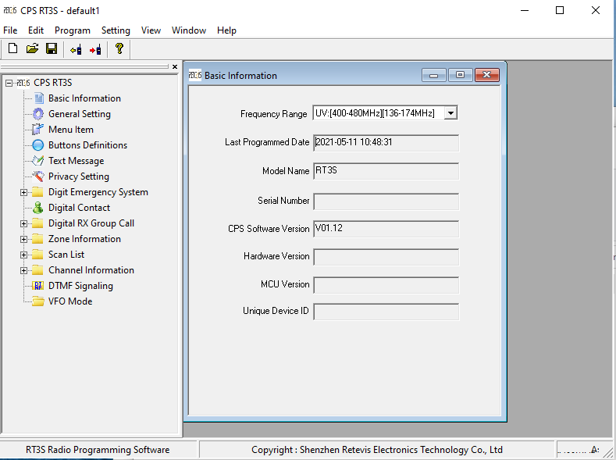Expand the Scan List node
The image size is (616, 460).
point(24,255)
